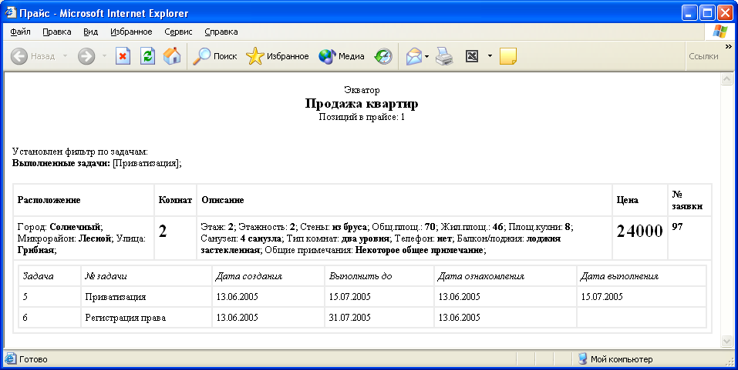Expand toolbar overflow chevron near Ссылки
This screenshot has width=738, height=370.
tap(729, 46)
